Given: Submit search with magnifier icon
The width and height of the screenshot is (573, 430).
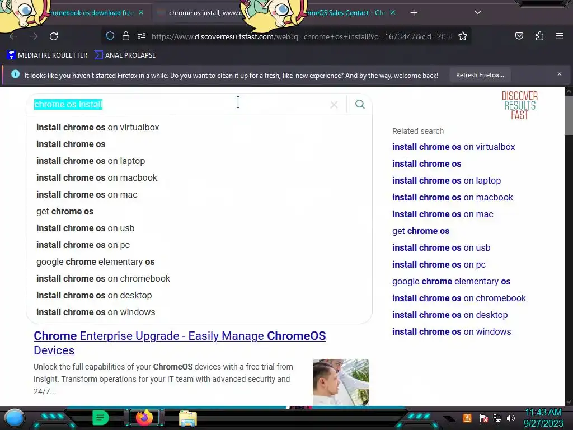Looking at the screenshot, I should click(360, 104).
